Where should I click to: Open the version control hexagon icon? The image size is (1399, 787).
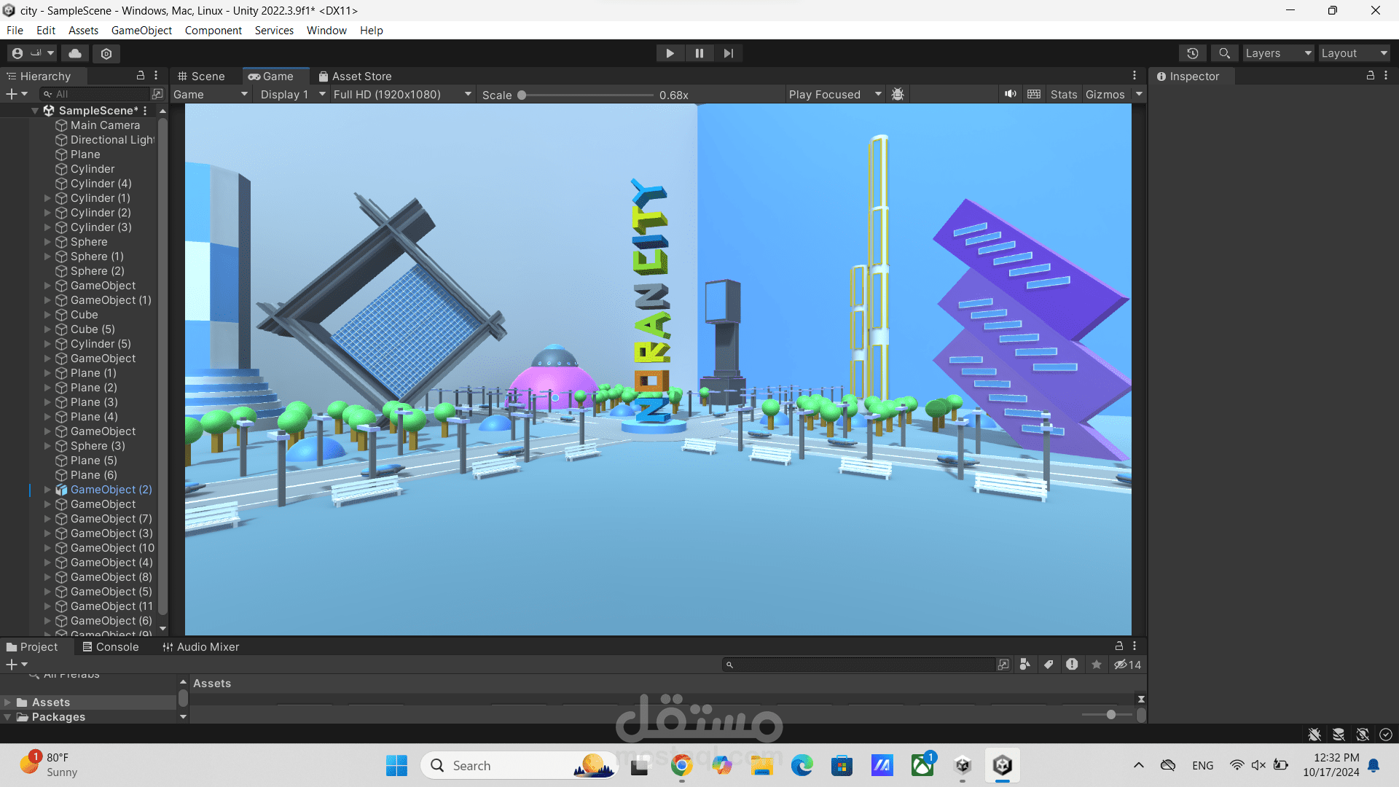pos(106,53)
